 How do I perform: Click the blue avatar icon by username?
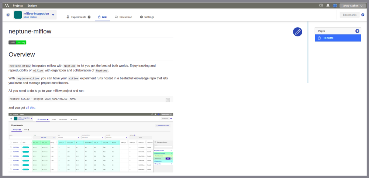click(335, 6)
